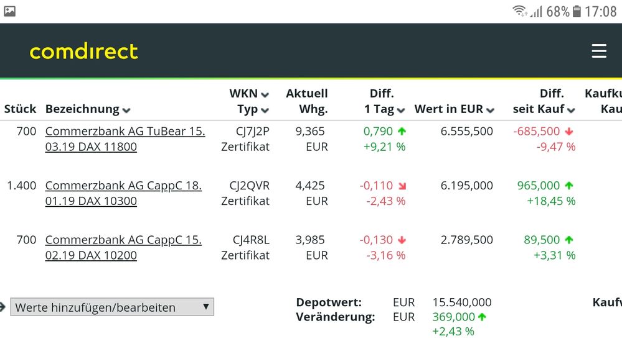Open Werte hinzufügen/bearbeiten dropdown
622x349 pixels.
point(112,307)
